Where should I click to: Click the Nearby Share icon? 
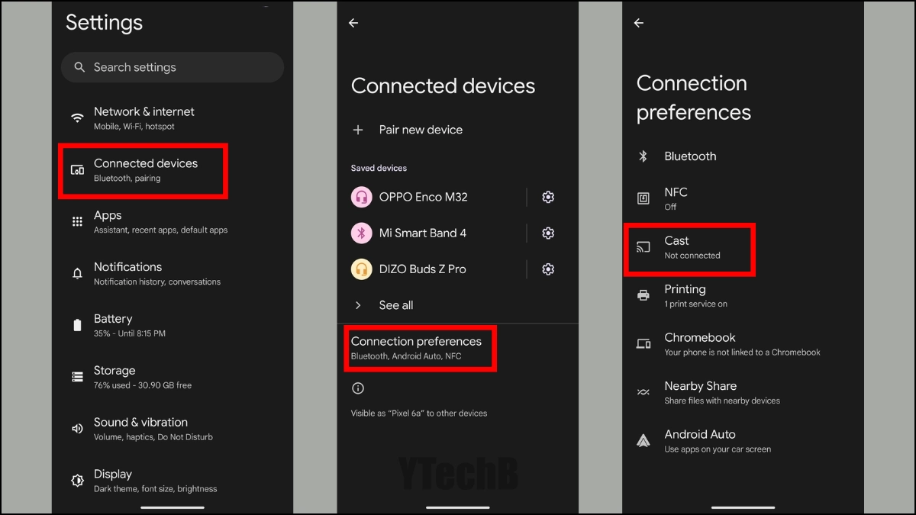pos(643,392)
